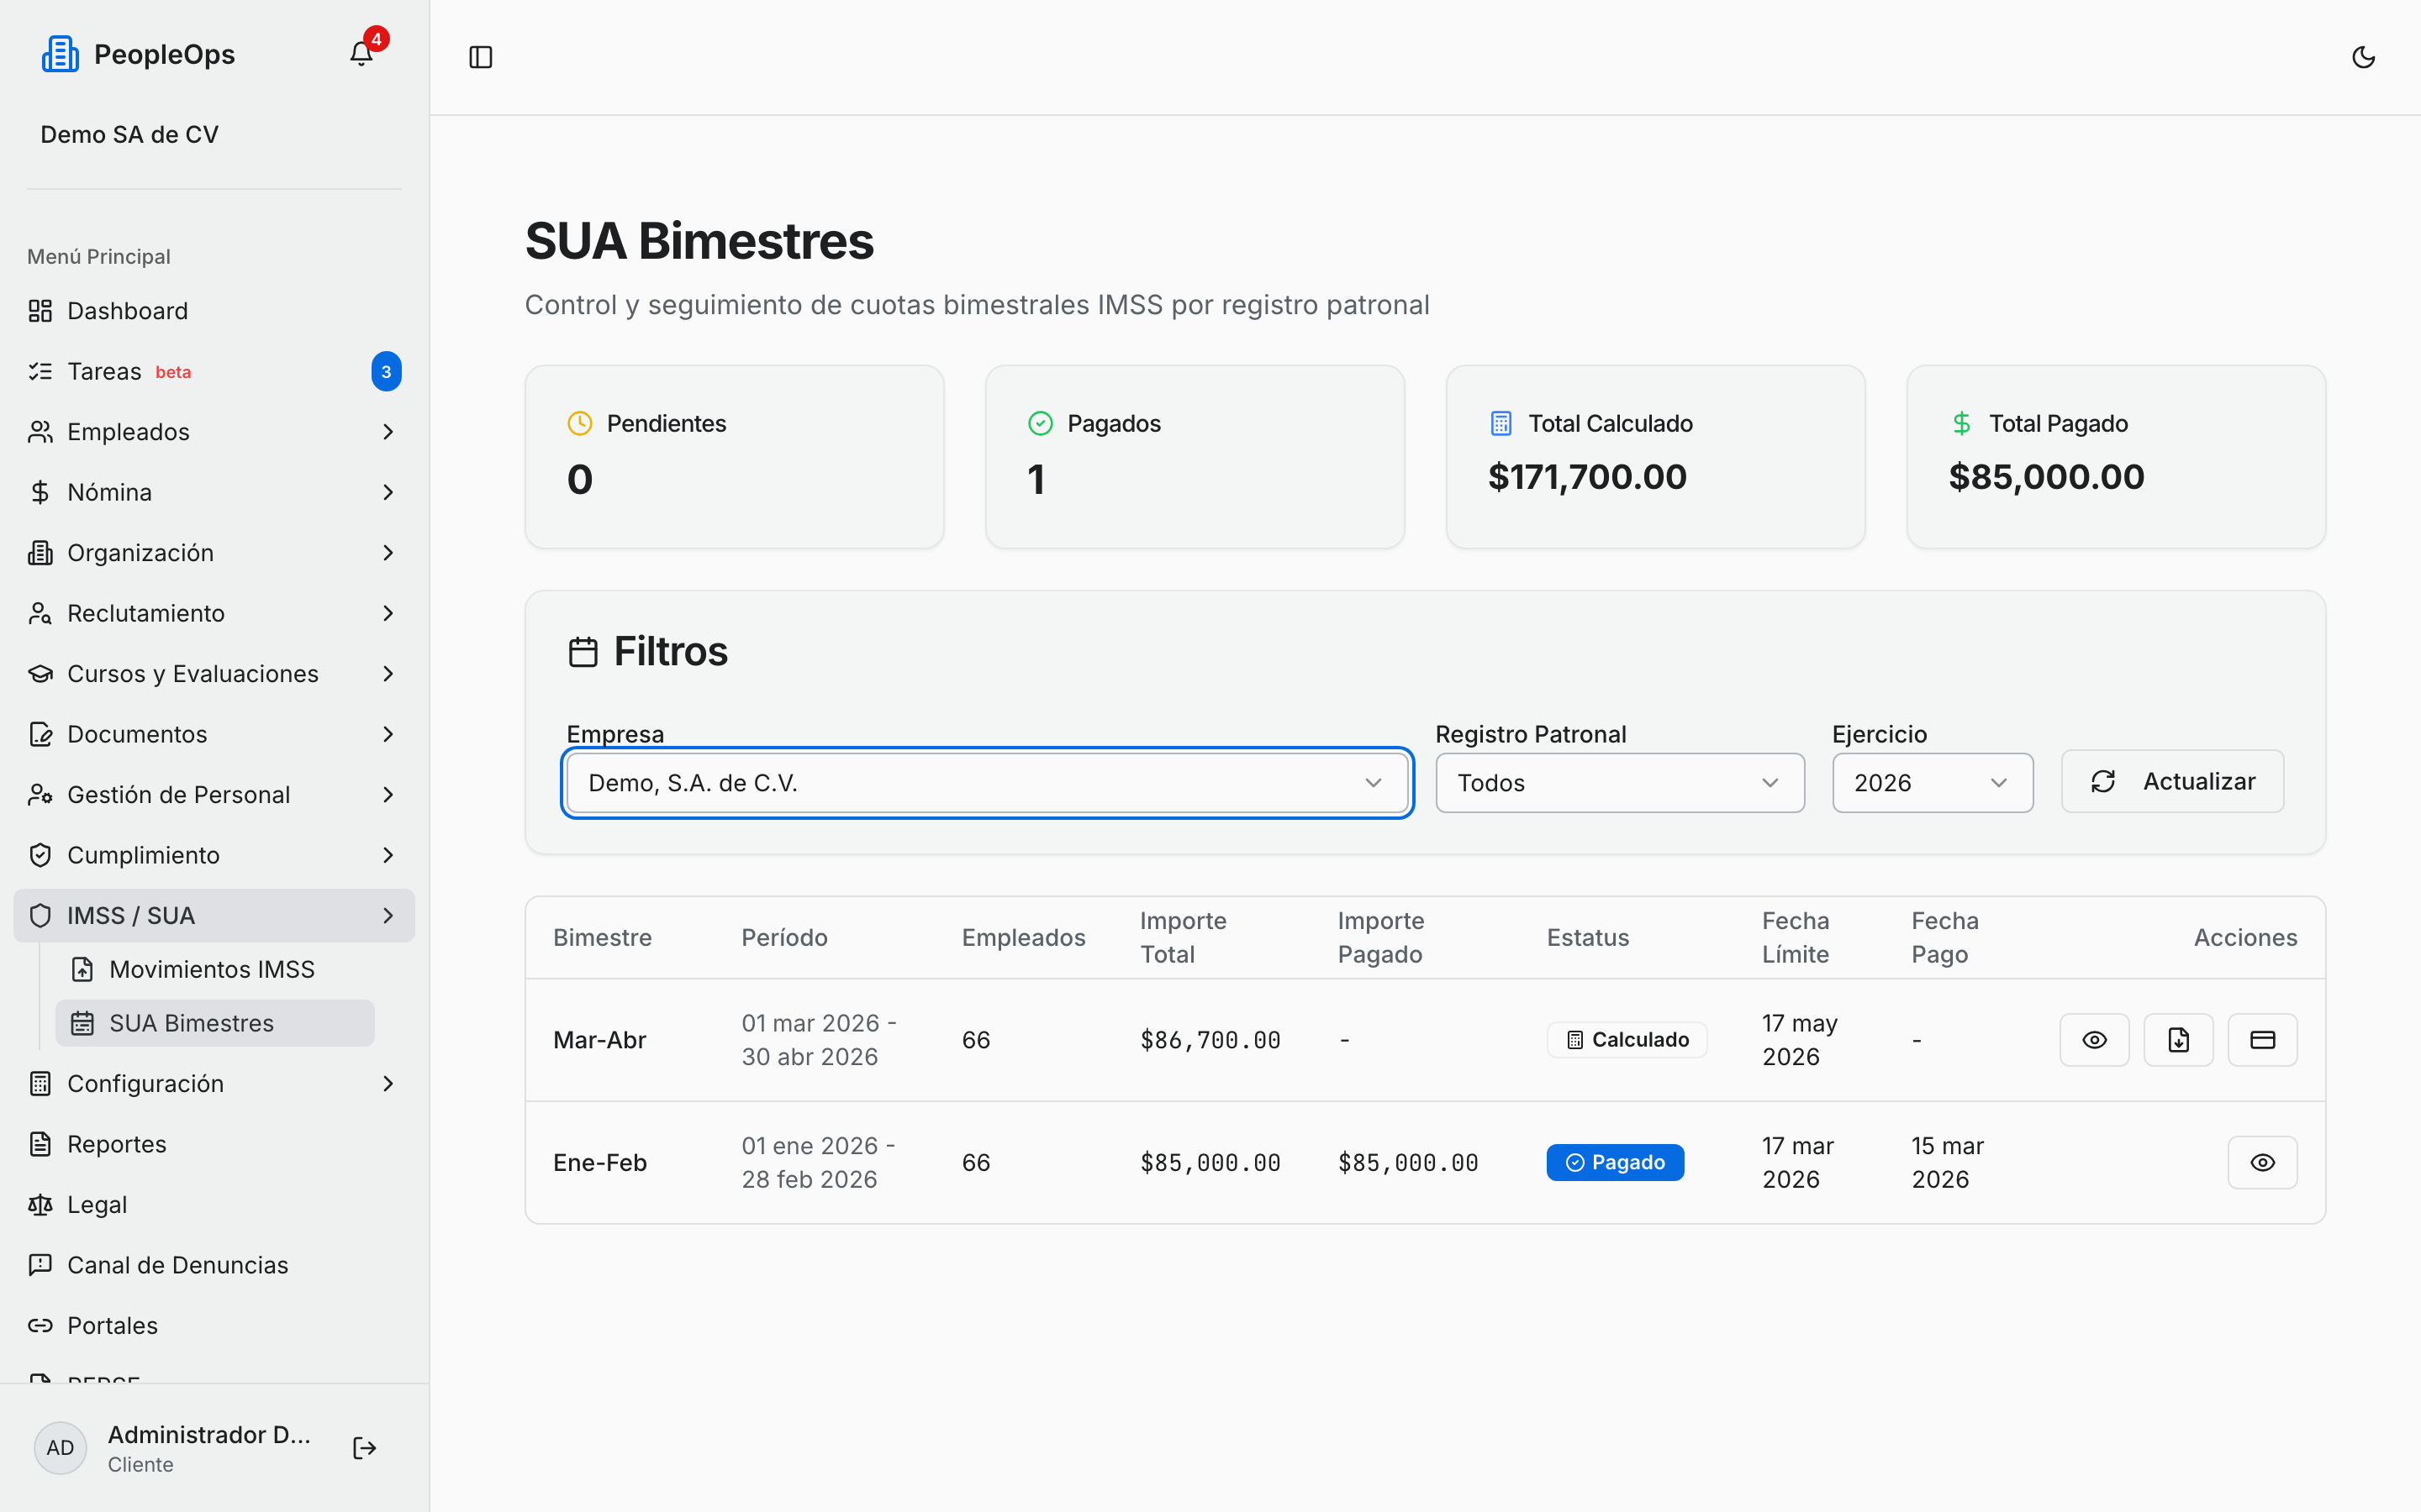Open the Ejercicio year dropdown

pos(1932,783)
